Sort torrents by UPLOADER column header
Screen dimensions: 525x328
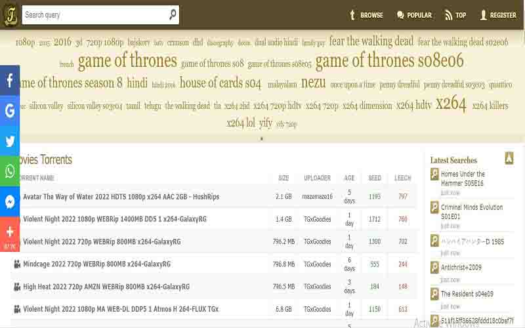tap(317, 178)
